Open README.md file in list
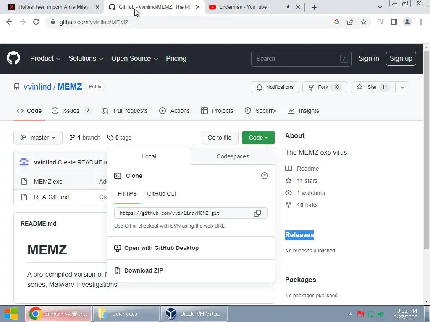Image resolution: width=430 pixels, height=322 pixels. [51, 197]
